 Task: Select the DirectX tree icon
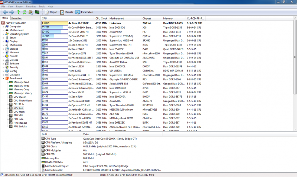[7, 56]
